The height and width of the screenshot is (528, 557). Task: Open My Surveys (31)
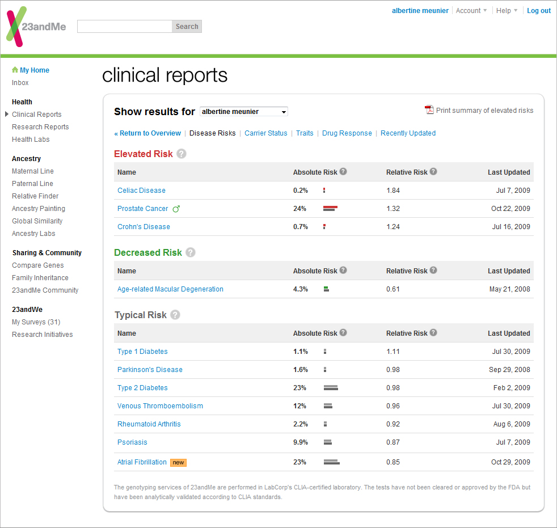pyautogui.click(x=36, y=322)
